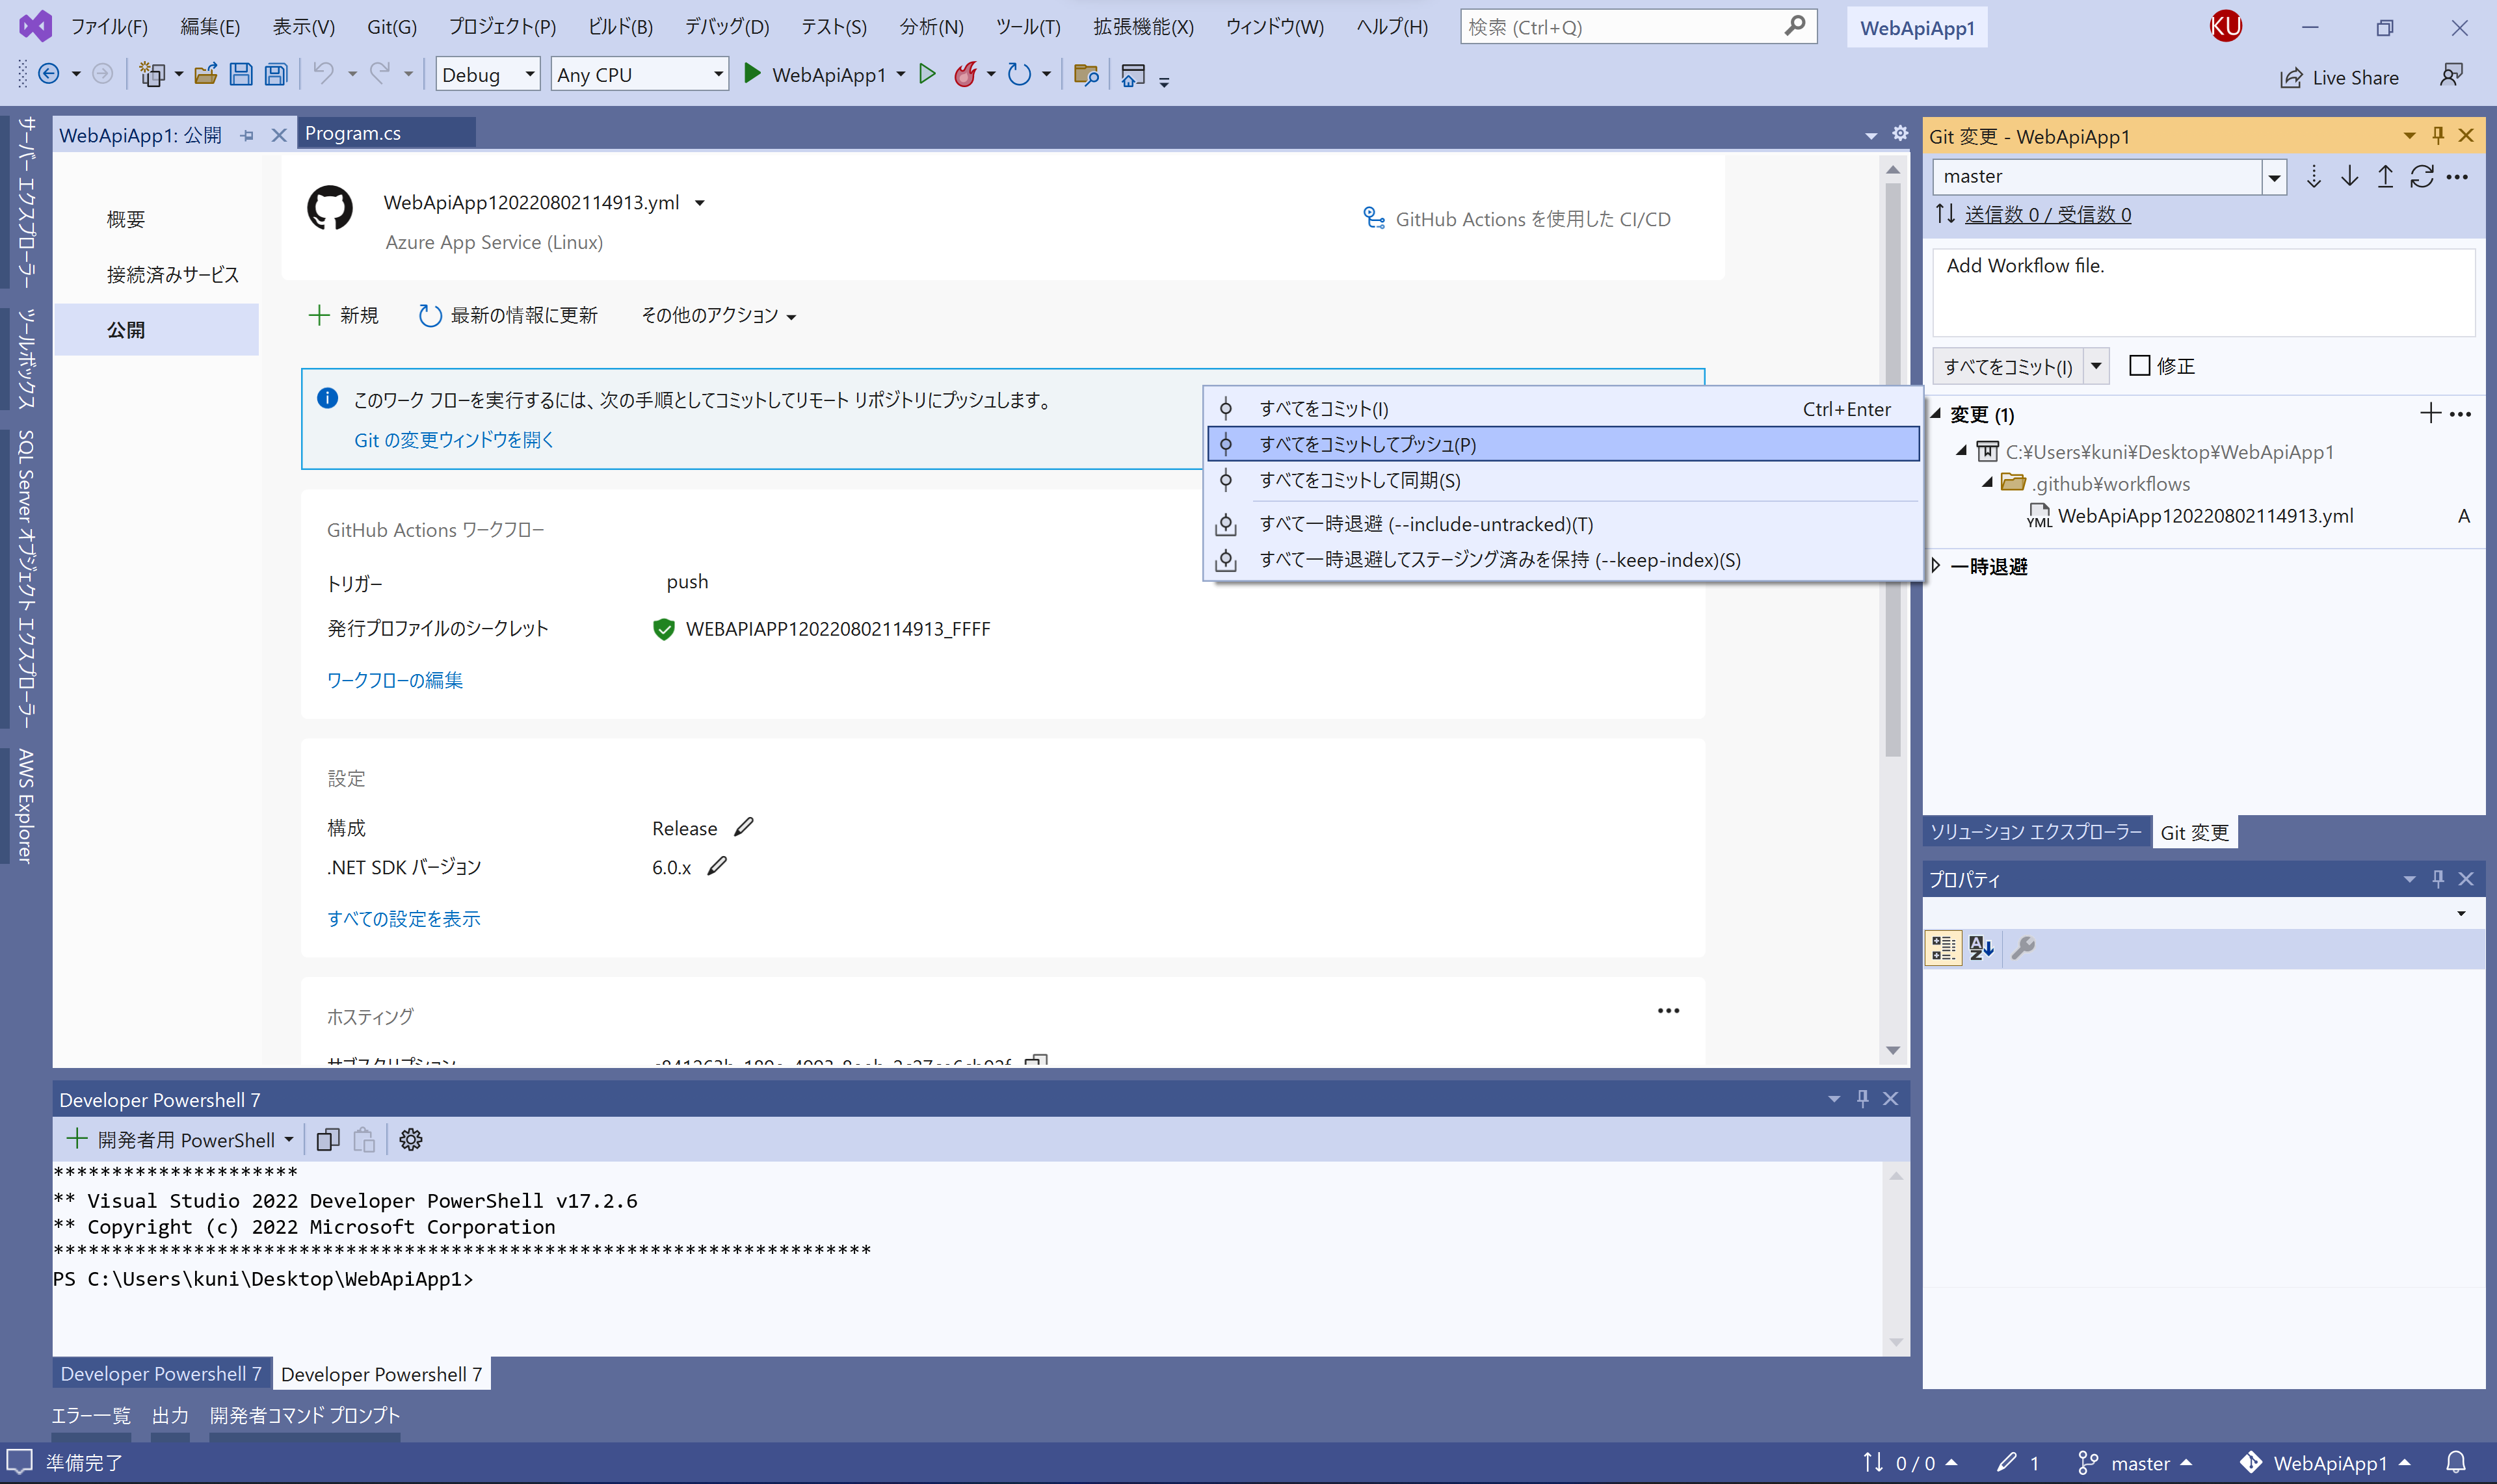
Task: Click Alphabetical sort icon in Properties
Action: pos(1982,947)
